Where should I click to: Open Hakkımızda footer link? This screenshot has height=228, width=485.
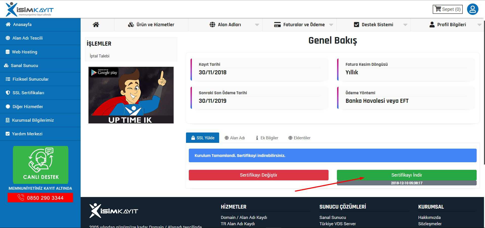point(429,217)
